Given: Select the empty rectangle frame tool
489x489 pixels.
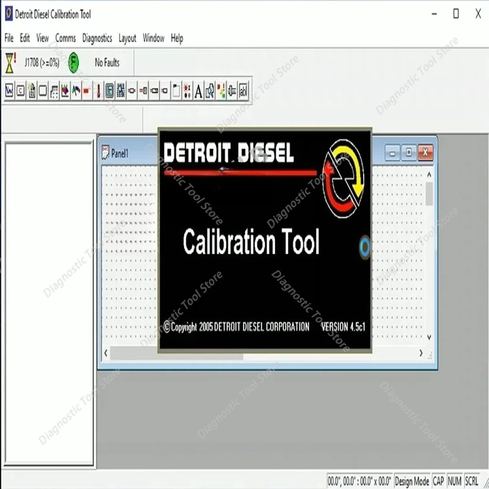Looking at the screenshot, I should click(x=43, y=91).
